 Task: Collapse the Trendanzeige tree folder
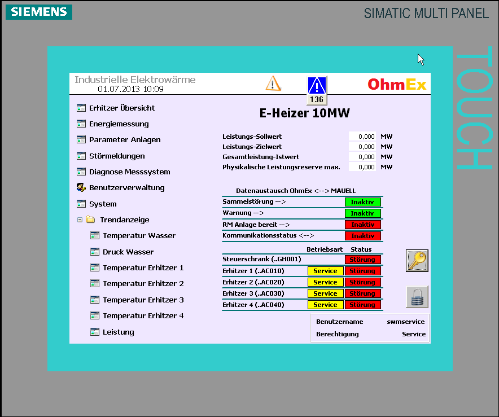[80, 220]
